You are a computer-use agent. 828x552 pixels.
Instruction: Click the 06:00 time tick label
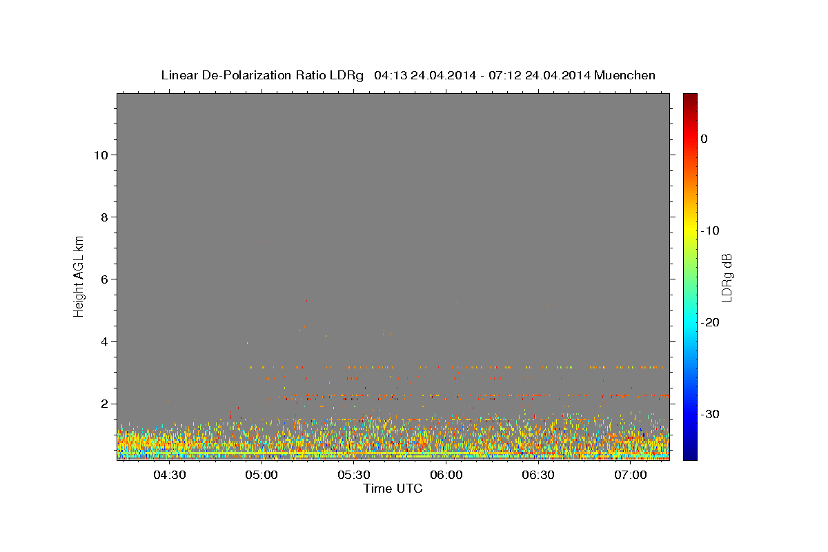[446, 475]
